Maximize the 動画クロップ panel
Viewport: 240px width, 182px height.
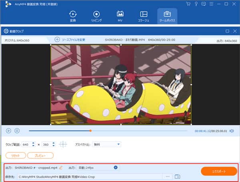(x=227, y=31)
